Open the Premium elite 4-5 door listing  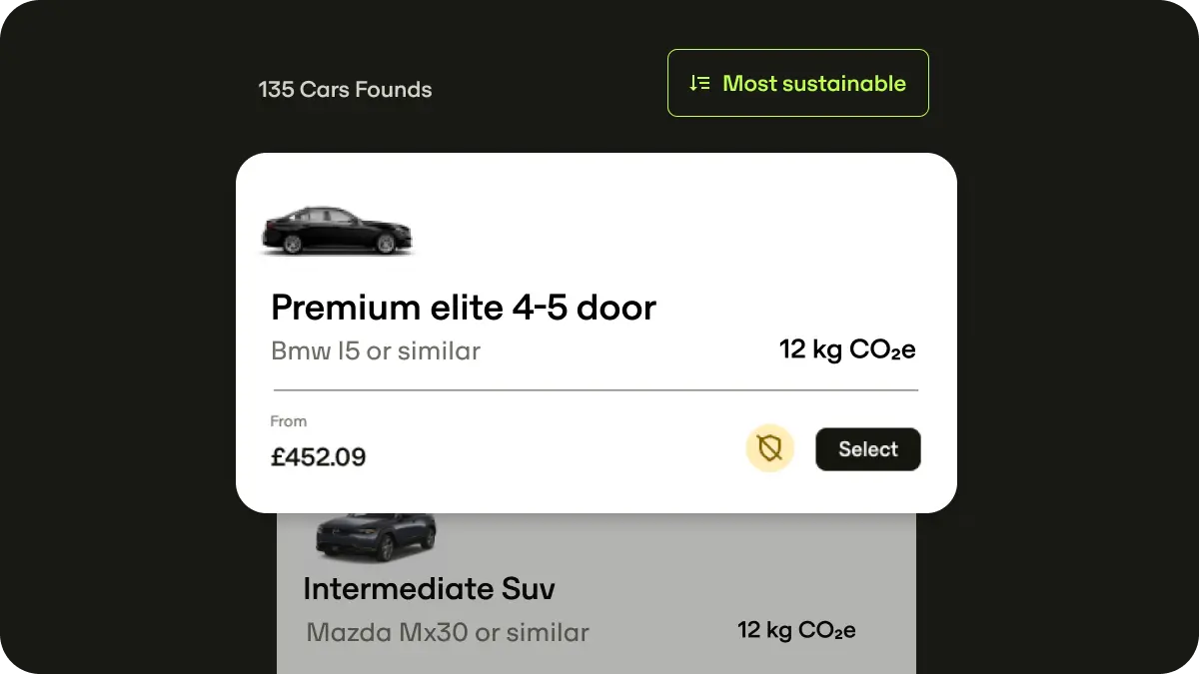pos(463,308)
